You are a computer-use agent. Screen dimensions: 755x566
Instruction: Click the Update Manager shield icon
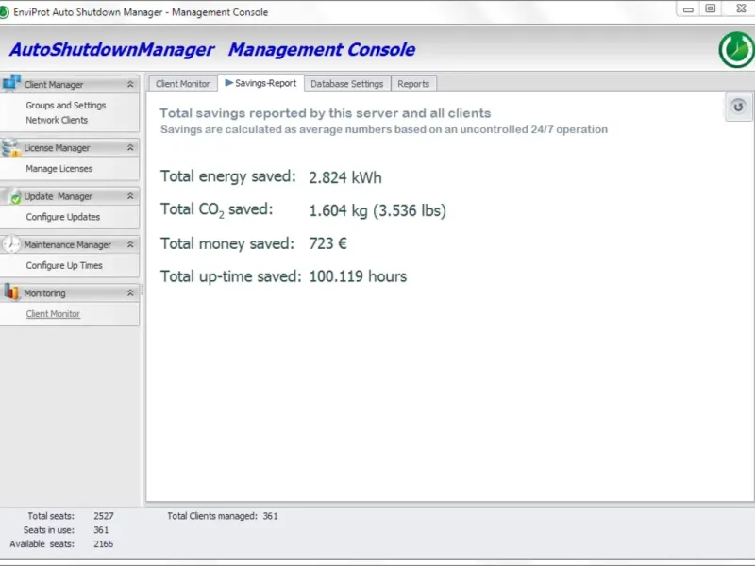[x=11, y=196]
